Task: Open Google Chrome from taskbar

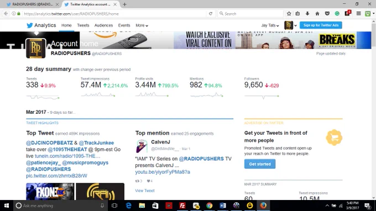Action: pyautogui.click(x=210, y=205)
